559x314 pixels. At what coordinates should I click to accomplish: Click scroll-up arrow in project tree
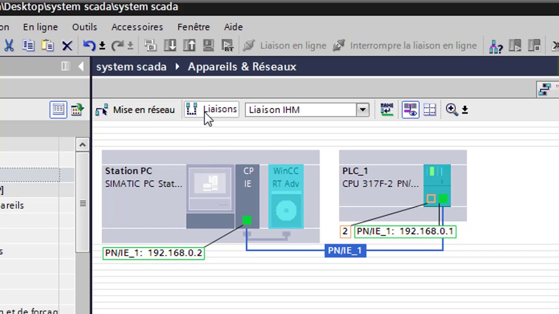click(82, 144)
